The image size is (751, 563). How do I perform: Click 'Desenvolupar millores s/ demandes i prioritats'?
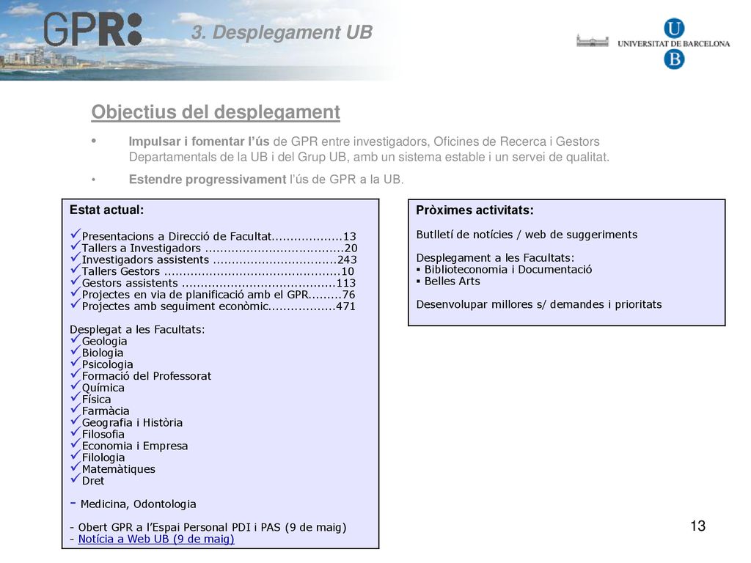point(539,304)
